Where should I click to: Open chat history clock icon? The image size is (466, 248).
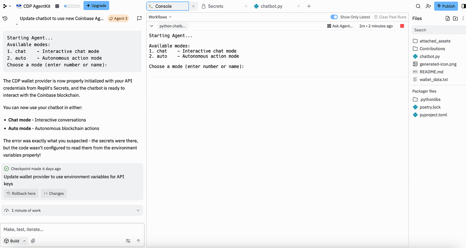[x=5, y=18]
